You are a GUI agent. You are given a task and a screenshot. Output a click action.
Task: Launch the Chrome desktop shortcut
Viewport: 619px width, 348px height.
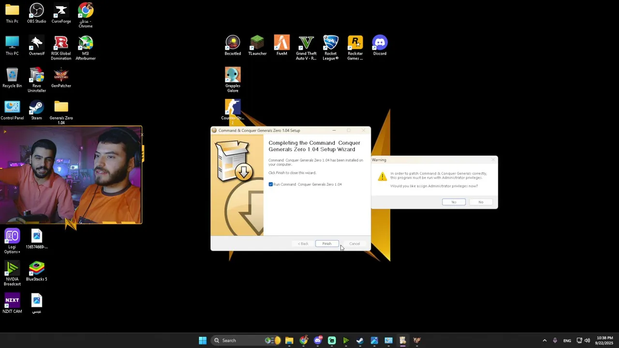click(x=86, y=15)
